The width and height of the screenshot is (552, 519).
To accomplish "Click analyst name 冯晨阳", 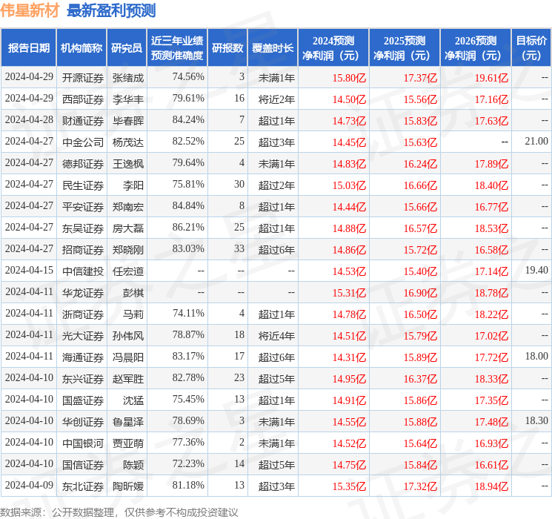I will pos(128,357).
